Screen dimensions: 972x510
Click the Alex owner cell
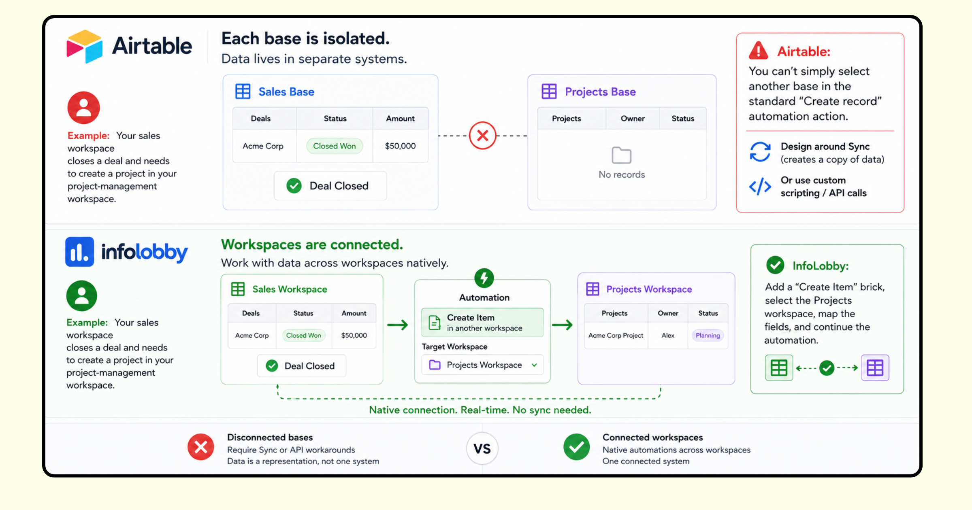tap(668, 336)
